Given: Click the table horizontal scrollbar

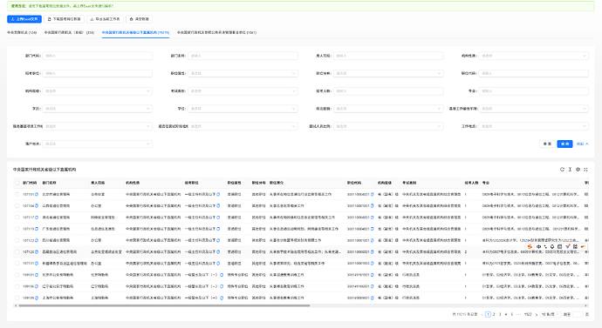Looking at the screenshot, I should (x=164, y=305).
